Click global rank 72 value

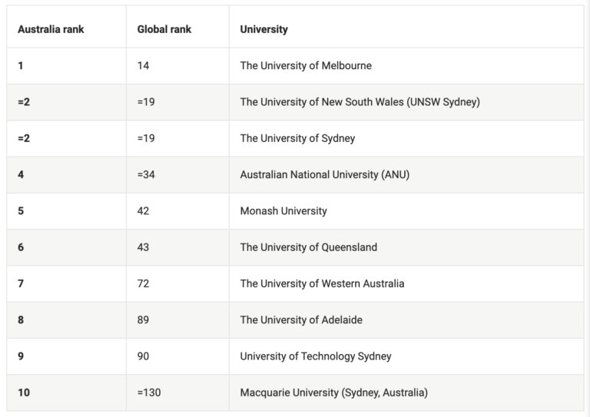click(x=144, y=284)
